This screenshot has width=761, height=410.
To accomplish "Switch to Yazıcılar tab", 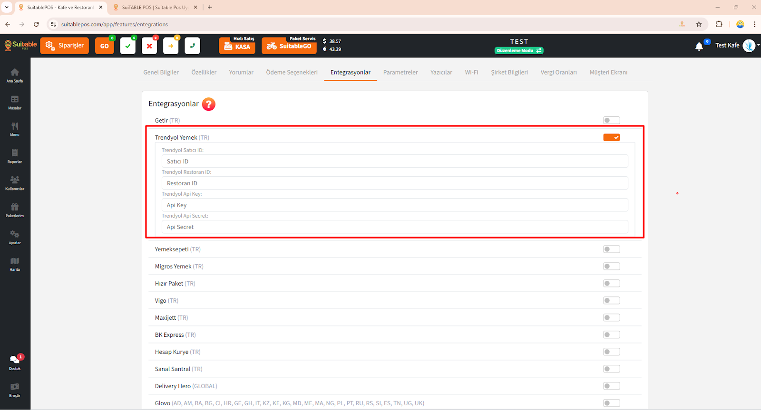I will point(441,72).
